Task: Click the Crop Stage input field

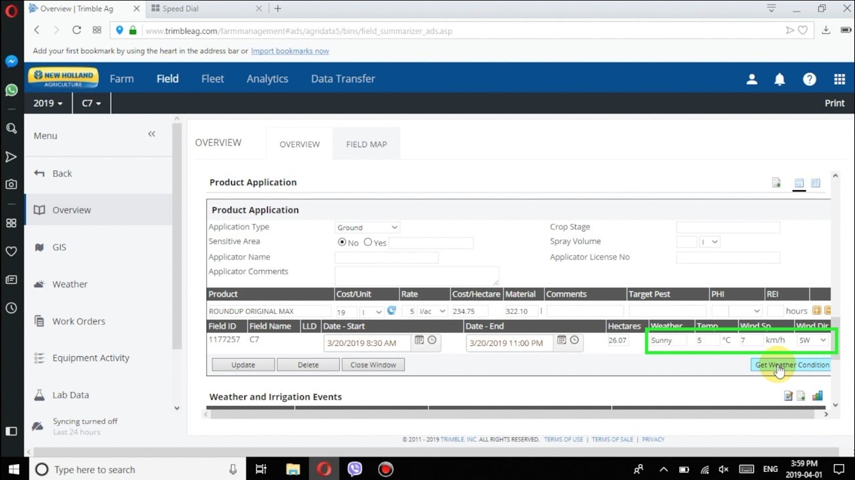Action: [x=728, y=227]
